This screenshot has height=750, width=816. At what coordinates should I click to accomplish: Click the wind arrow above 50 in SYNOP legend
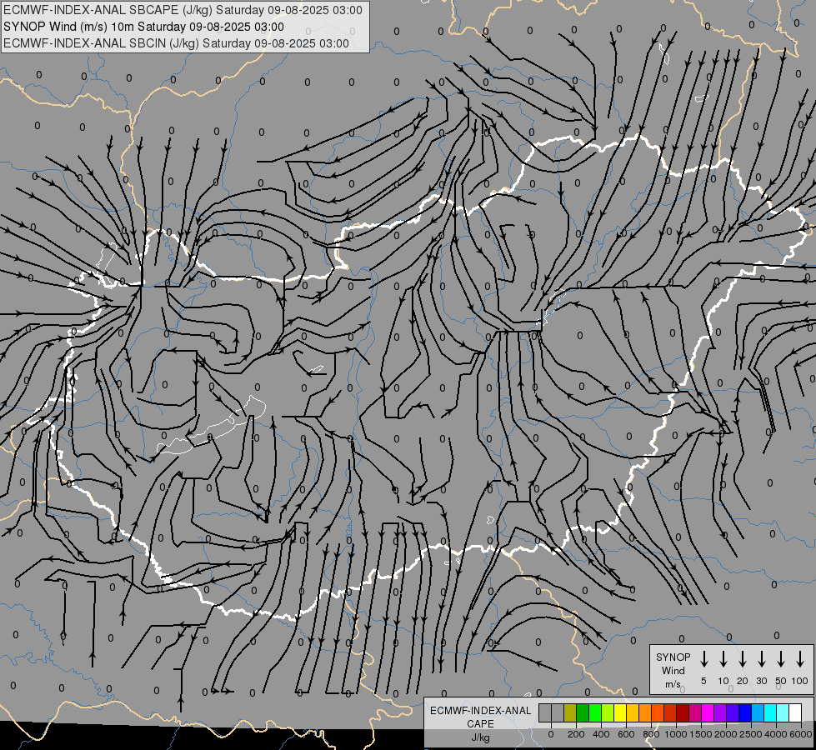781,658
